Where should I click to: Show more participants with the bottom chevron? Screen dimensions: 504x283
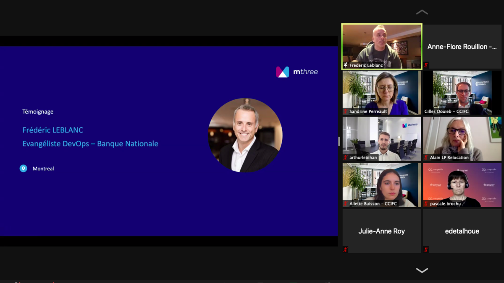pyautogui.click(x=422, y=270)
